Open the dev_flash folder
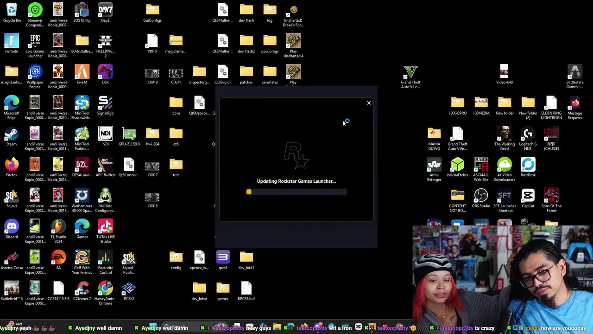This screenshot has height=334, width=593. click(x=246, y=13)
